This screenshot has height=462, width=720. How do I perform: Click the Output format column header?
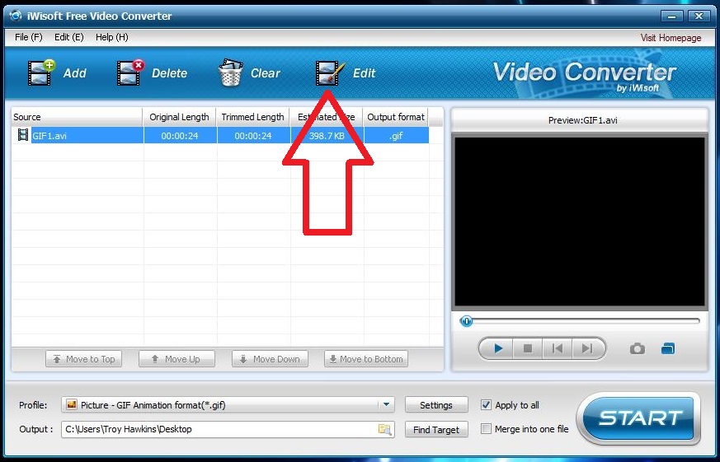click(395, 117)
